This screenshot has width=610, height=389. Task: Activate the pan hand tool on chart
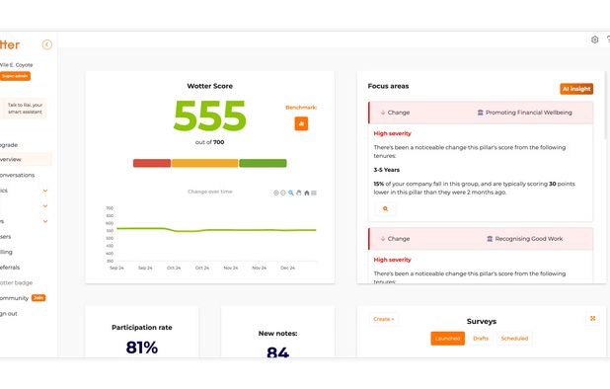pyautogui.click(x=299, y=193)
